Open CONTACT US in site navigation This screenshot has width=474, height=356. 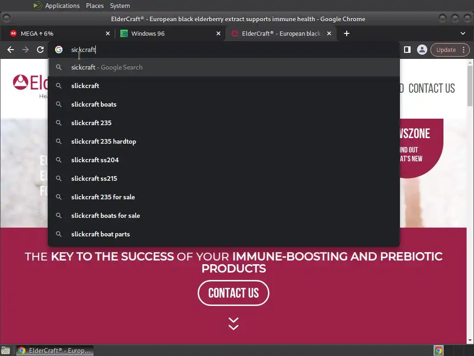431,89
